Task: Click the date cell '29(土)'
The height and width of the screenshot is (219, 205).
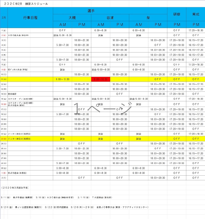Action: (4, 168)
